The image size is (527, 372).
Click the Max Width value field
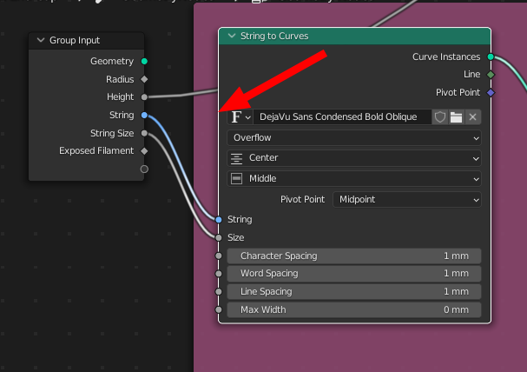pos(354,309)
